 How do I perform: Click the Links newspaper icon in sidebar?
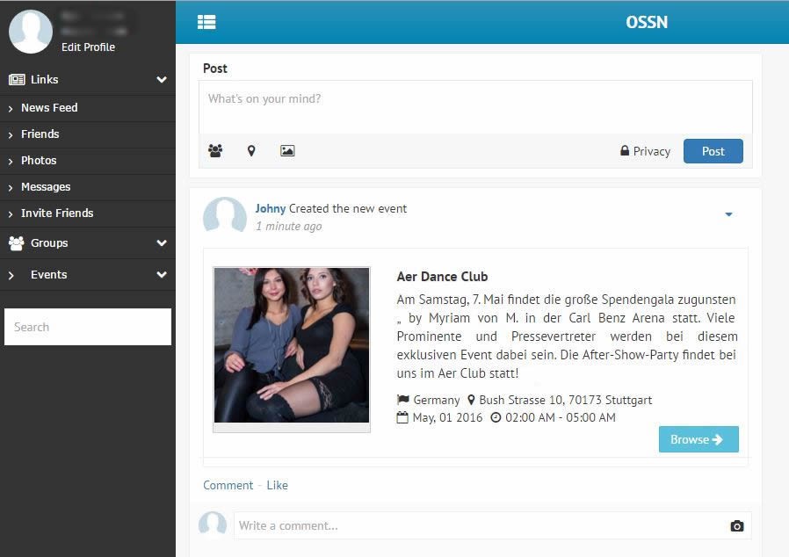(17, 79)
